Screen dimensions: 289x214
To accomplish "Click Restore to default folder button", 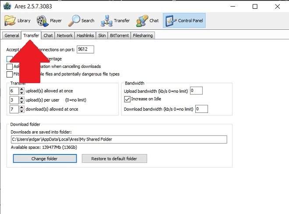I will [114, 158].
